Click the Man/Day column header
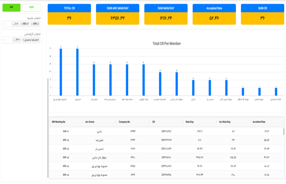The image size is (286, 184). (x=190, y=122)
